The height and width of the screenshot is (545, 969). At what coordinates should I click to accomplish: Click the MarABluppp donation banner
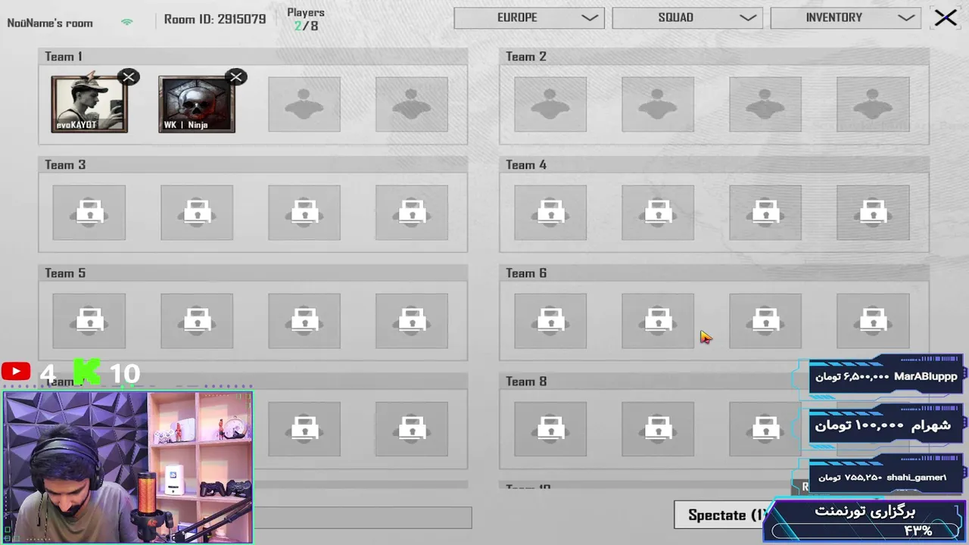pos(886,376)
